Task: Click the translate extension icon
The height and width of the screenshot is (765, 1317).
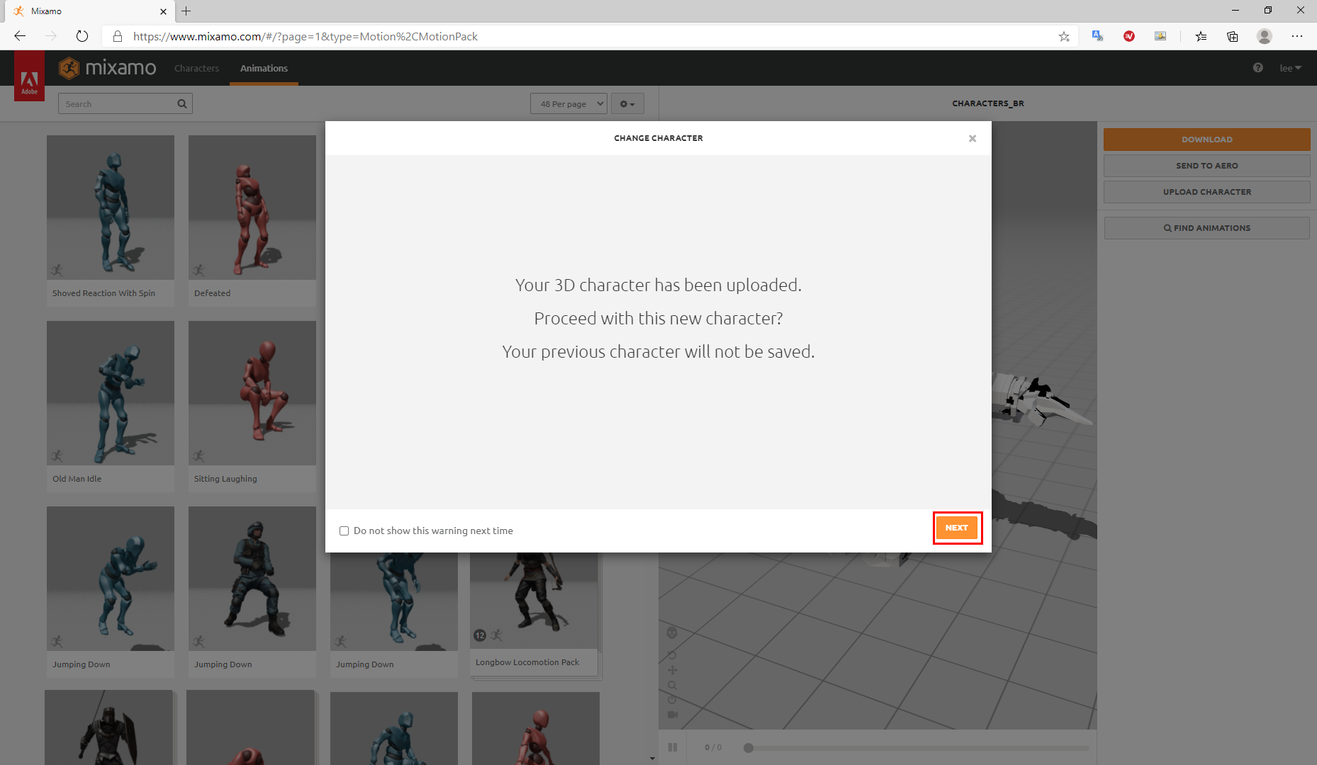Action: pyautogui.click(x=1097, y=36)
